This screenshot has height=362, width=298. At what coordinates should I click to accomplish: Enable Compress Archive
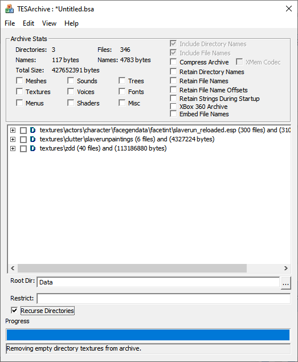pyautogui.click(x=173, y=62)
